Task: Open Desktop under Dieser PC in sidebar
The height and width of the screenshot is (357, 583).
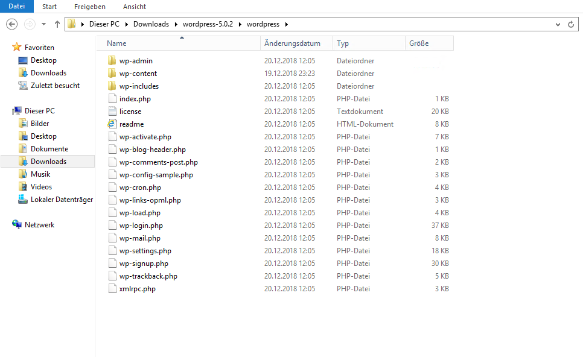Action: (x=43, y=136)
